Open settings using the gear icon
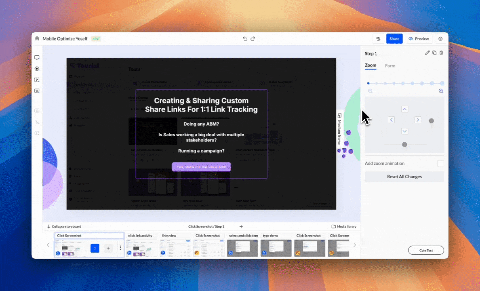Viewport: 480px width, 291px height. point(440,39)
